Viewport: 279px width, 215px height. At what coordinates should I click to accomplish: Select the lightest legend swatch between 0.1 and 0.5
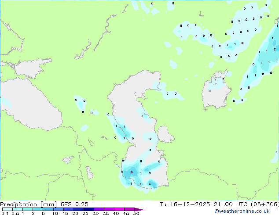point(7,209)
